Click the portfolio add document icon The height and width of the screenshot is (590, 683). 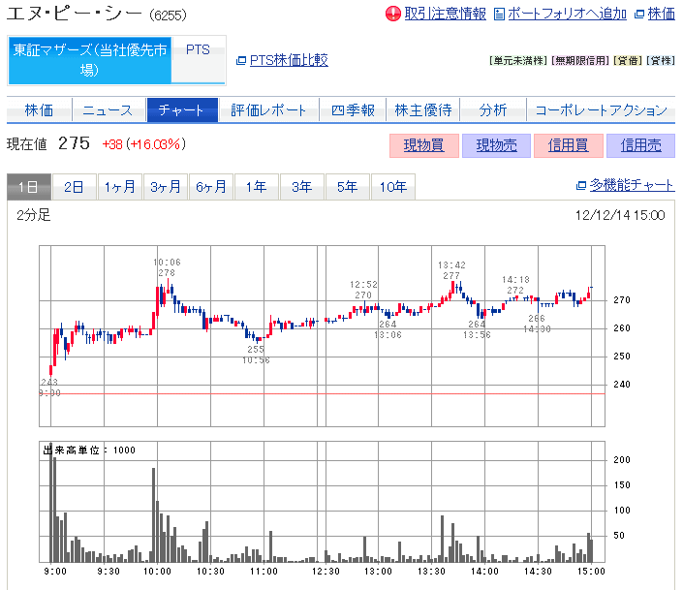499,15
